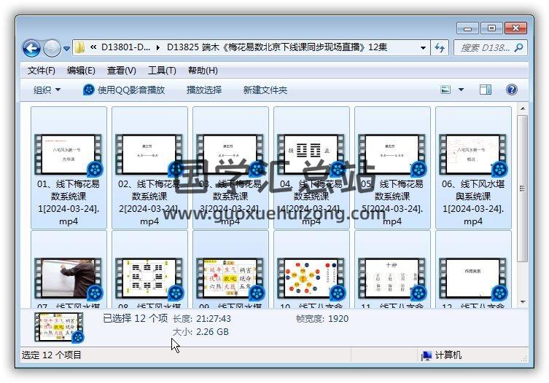This screenshot has height=383, width=549.
Task: Click file name 01、线下梅花易数系统课1[2024-03-24].mp4
Action: 69,202
